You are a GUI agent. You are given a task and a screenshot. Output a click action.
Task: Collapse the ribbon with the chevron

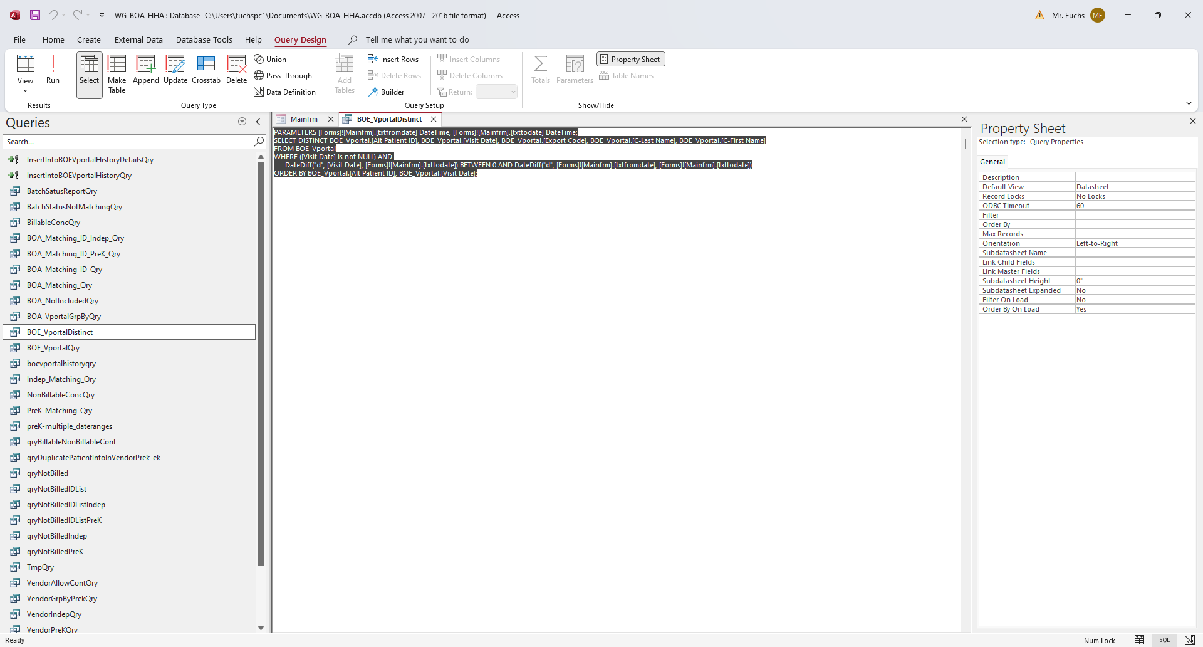pyautogui.click(x=1189, y=103)
